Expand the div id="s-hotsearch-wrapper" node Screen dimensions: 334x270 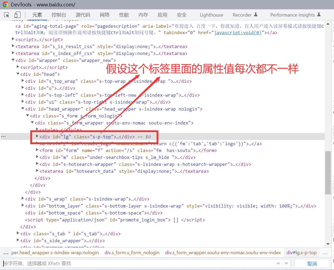tap(37, 163)
